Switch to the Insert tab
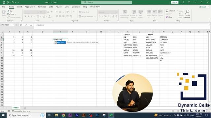Screen dimensions: 211x118 pyautogui.click(x=19, y=7)
